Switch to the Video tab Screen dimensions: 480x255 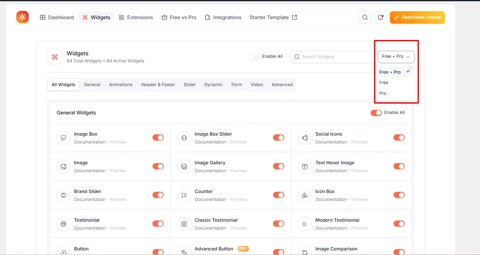tap(257, 84)
